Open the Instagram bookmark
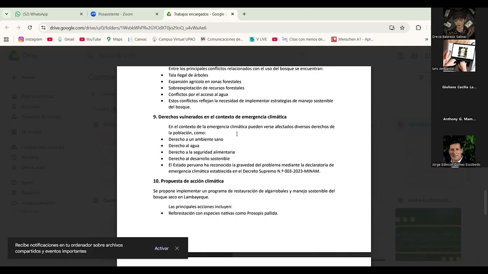This screenshot has width=488, height=274. pyautogui.click(x=30, y=39)
